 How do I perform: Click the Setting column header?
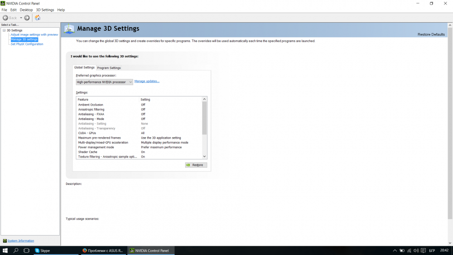click(x=171, y=99)
